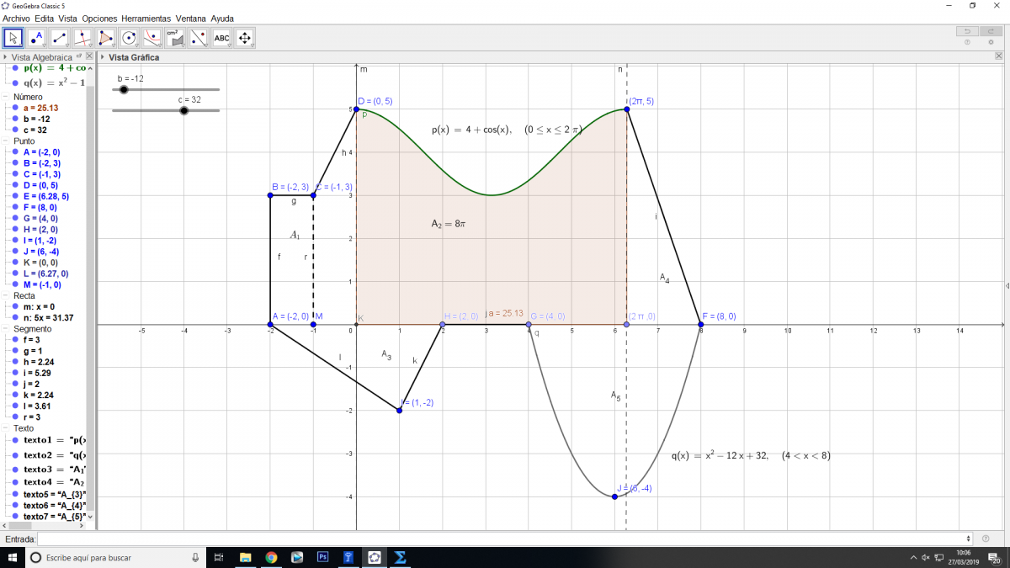This screenshot has height=568, width=1010.
Task: Expand the Vista Gráfica style bar triangle
Action: click(102, 57)
